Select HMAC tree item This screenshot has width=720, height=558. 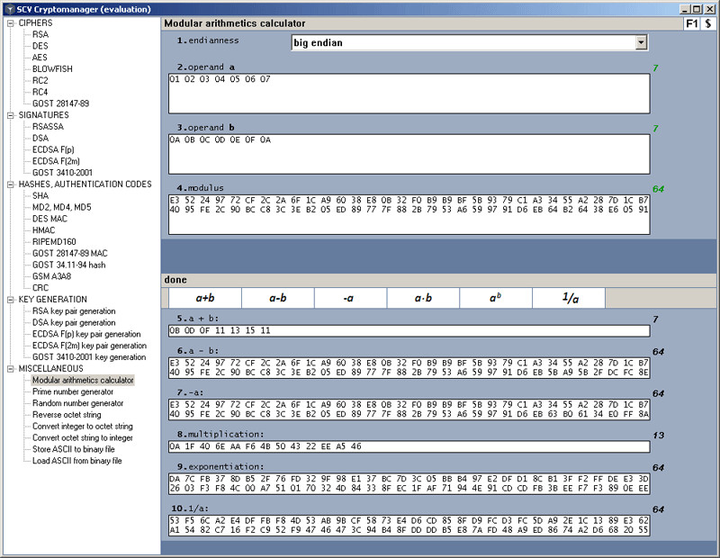click(x=43, y=230)
